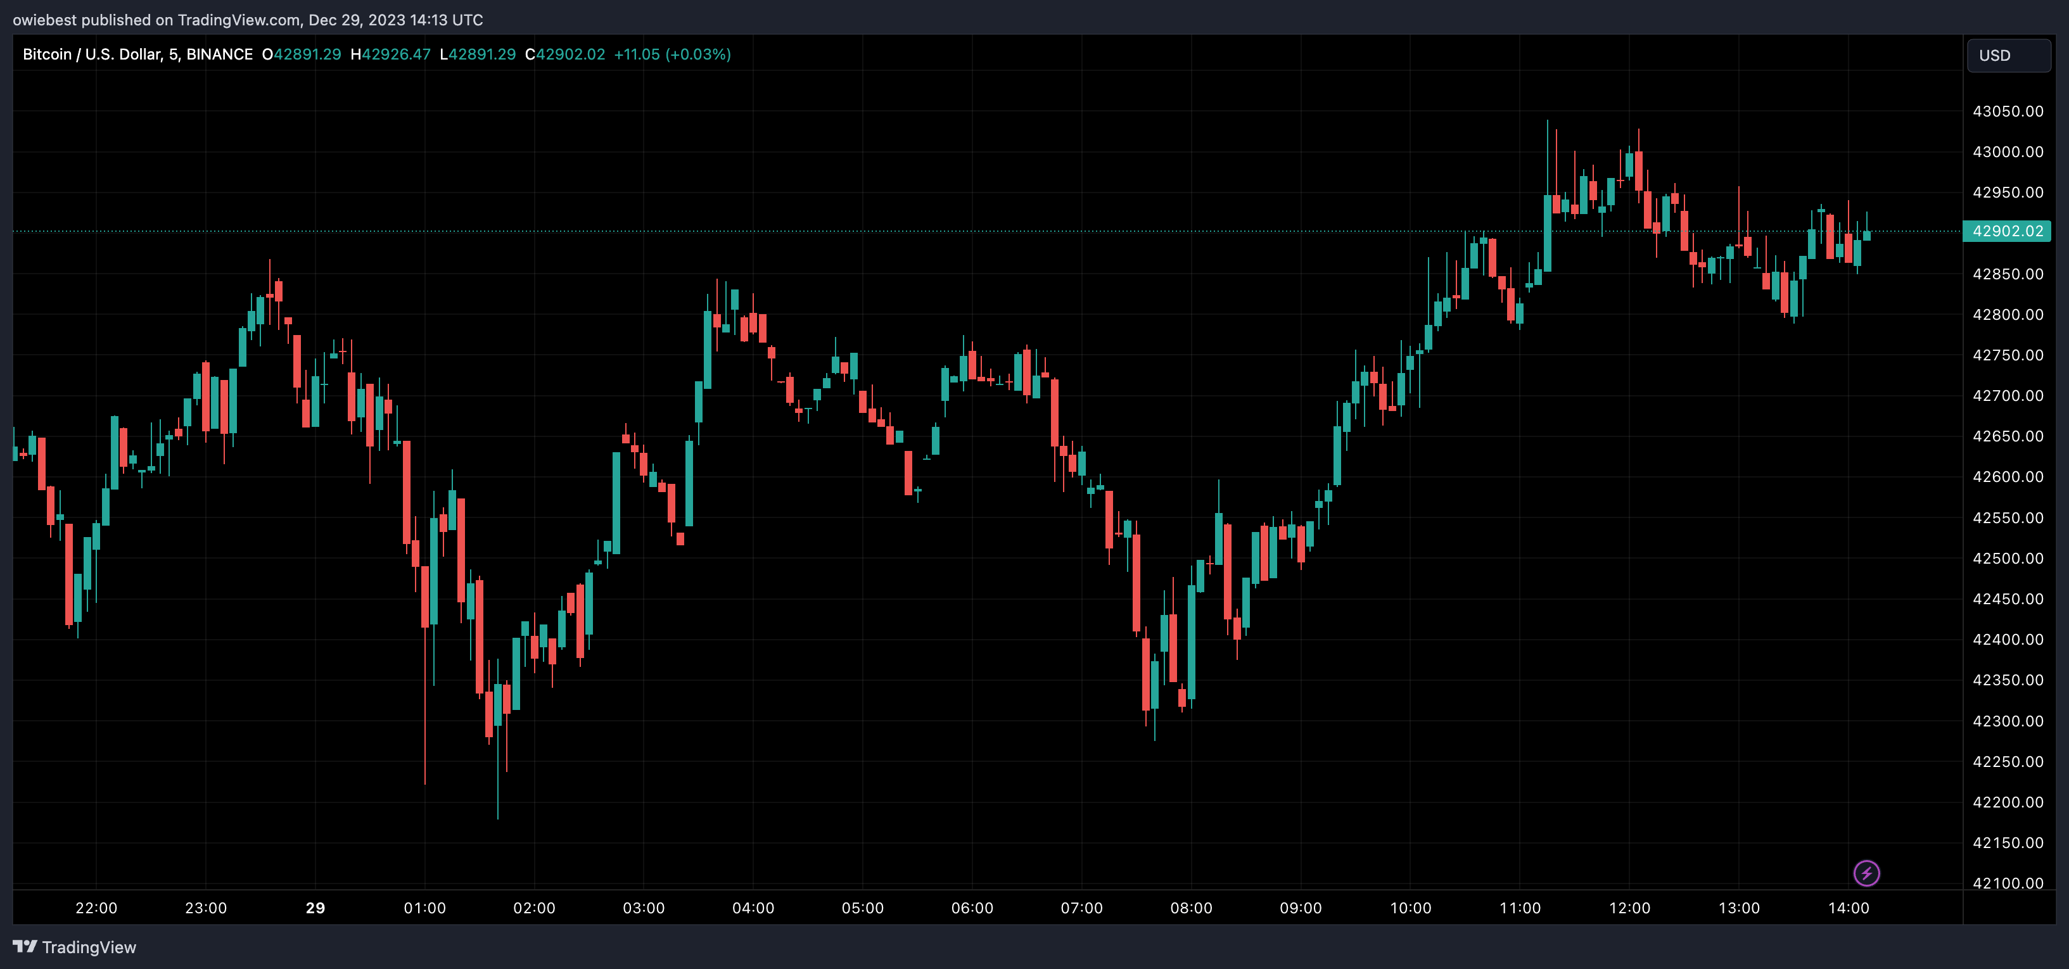This screenshot has height=969, width=2069.
Task: Click the 42800.00 price axis label
Action: (2008, 315)
